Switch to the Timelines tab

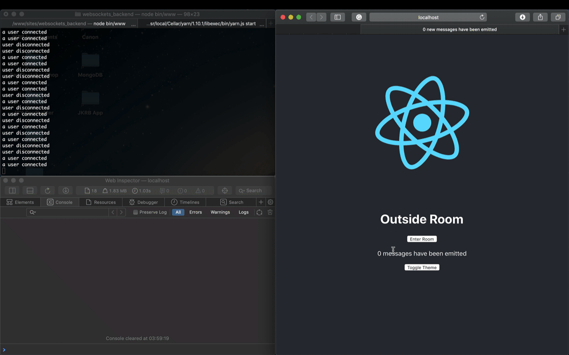[x=185, y=202]
